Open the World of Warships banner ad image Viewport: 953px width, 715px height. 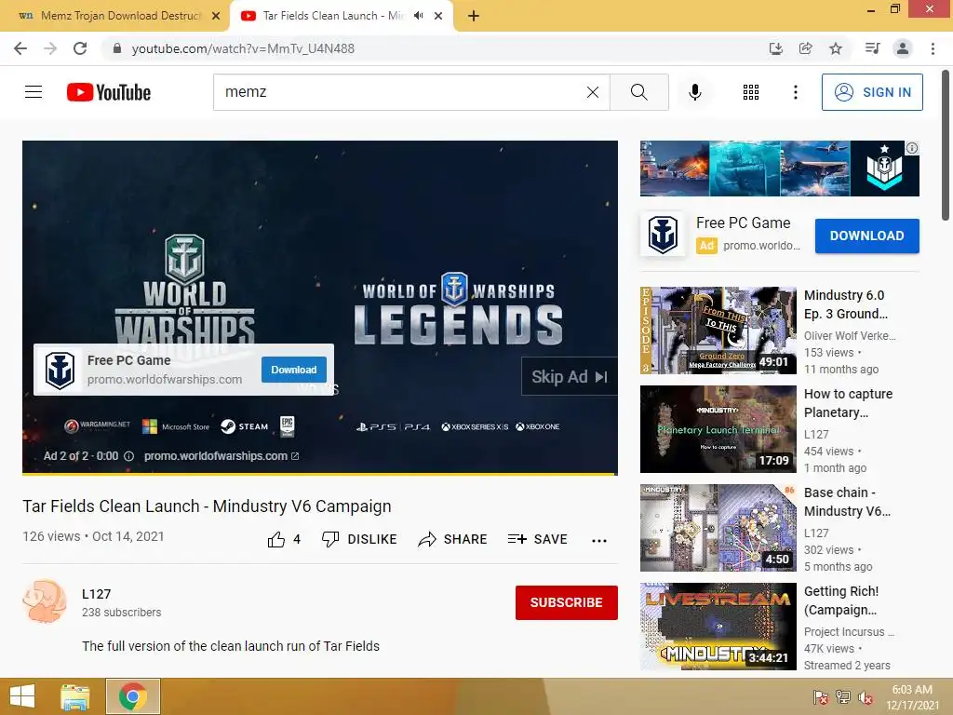click(x=779, y=169)
